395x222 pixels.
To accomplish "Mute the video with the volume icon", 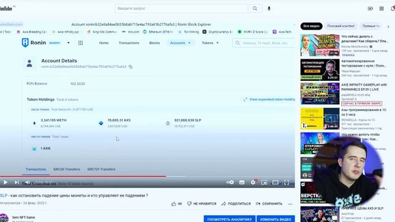I will tap(27, 183).
